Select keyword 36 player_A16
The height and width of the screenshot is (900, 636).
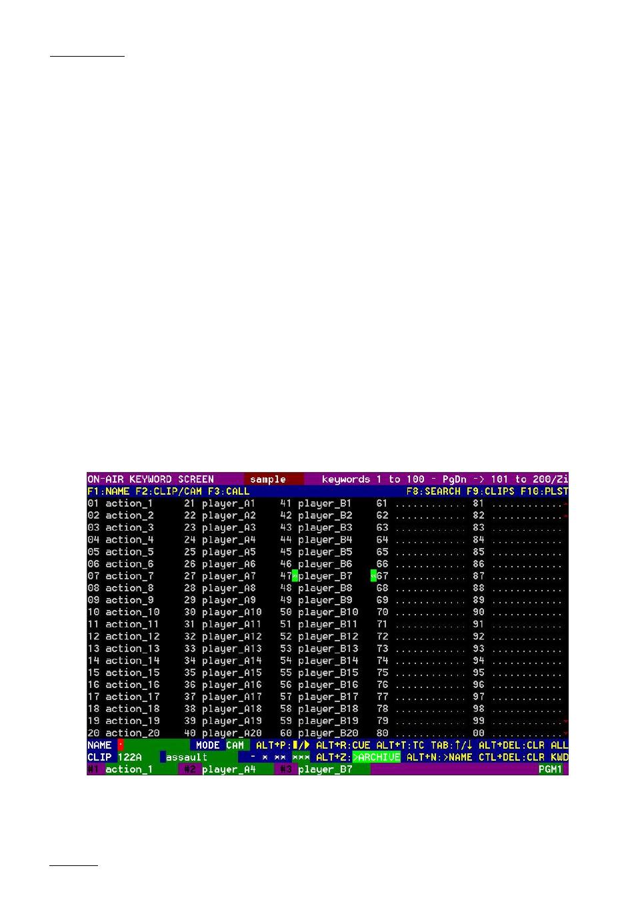(223, 685)
